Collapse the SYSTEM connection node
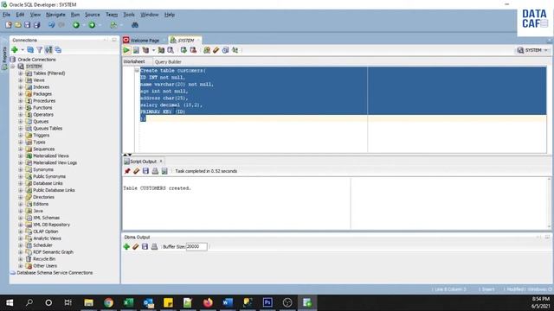 pos(13,67)
